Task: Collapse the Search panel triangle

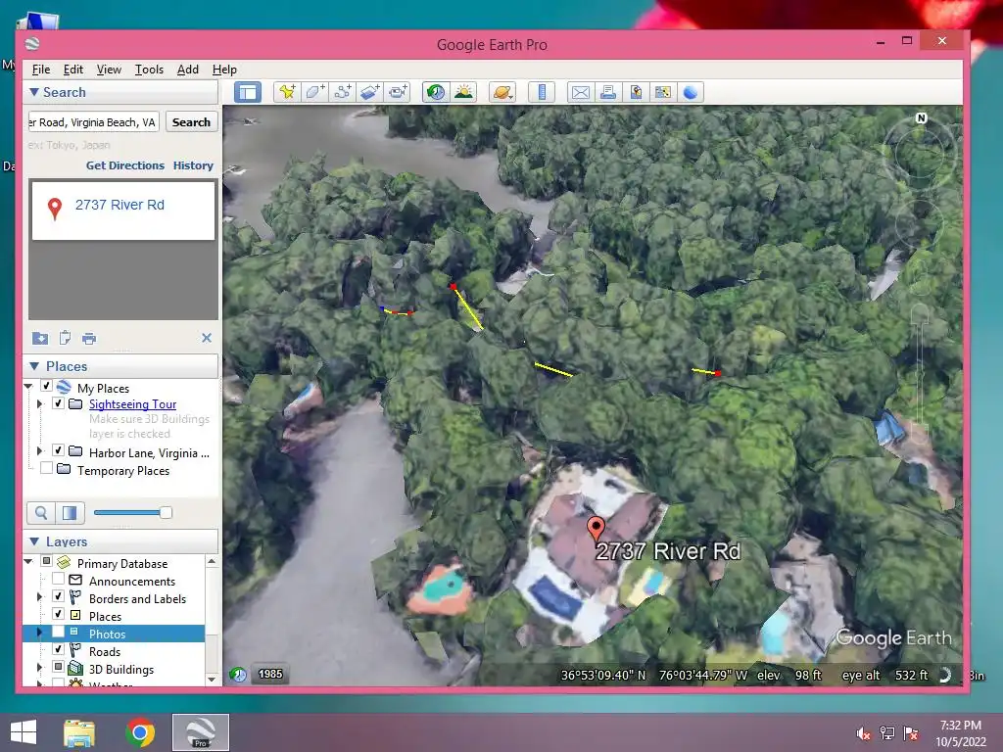Action: pyautogui.click(x=34, y=92)
